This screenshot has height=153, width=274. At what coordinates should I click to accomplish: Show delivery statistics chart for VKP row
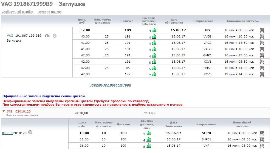click(x=149, y=146)
